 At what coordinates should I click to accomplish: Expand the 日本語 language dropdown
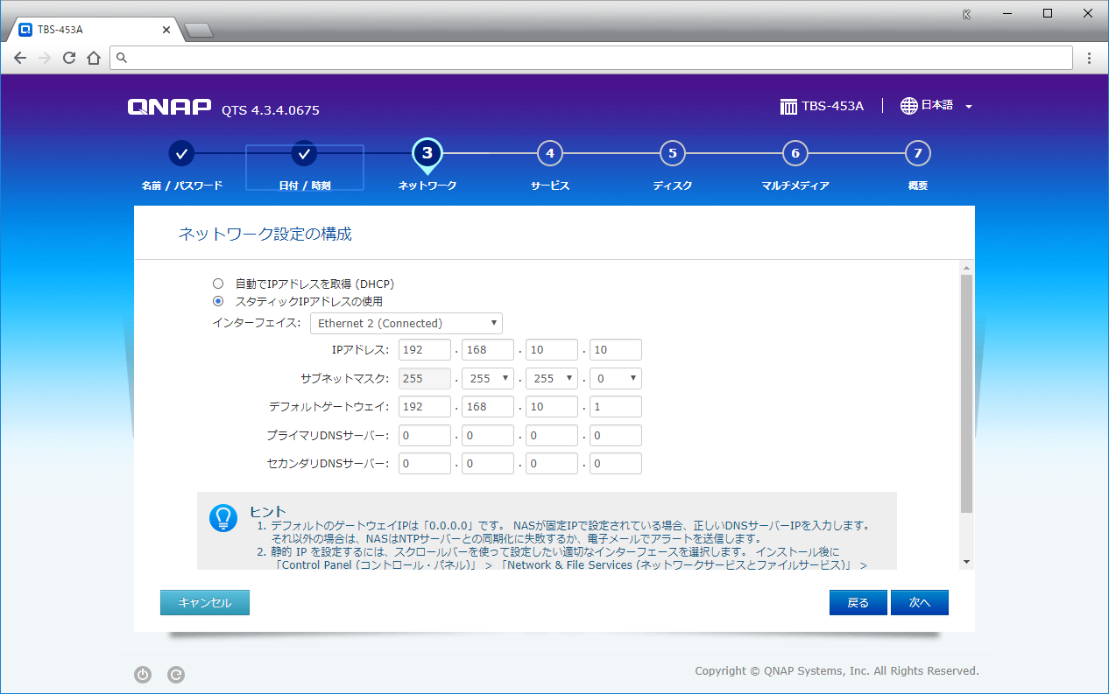969,107
